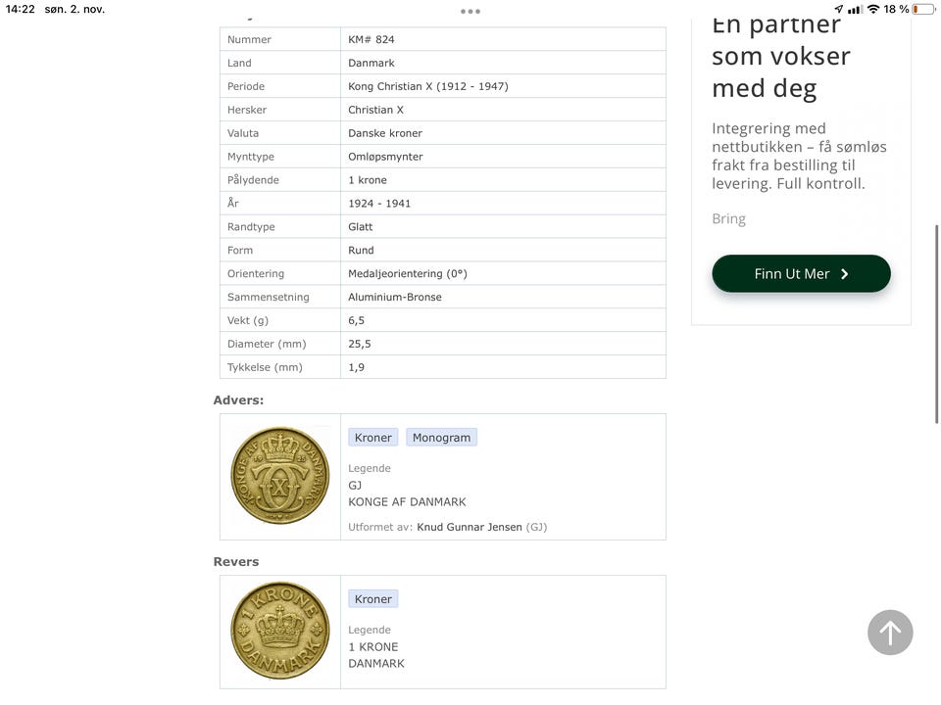This screenshot has height=705, width=941.
Task: Open the Knud Gunnar Jensen designer link
Action: (x=470, y=527)
